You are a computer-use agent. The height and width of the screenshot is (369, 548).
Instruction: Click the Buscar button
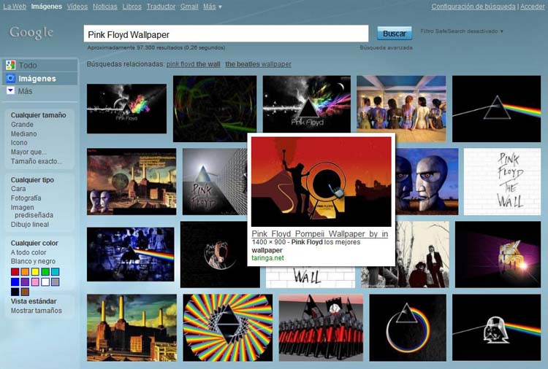click(x=395, y=34)
